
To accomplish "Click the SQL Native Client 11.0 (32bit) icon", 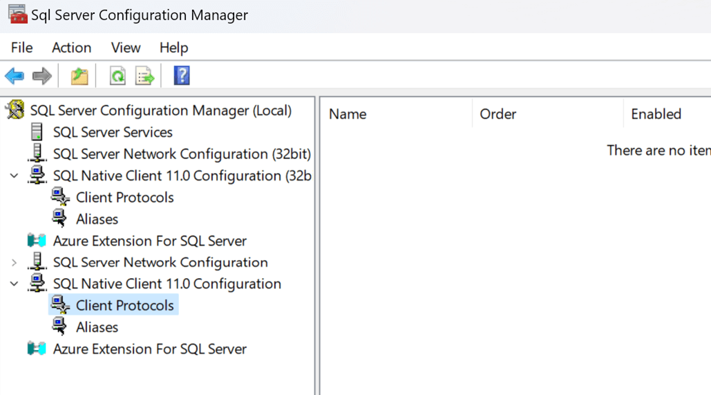I will point(37,175).
